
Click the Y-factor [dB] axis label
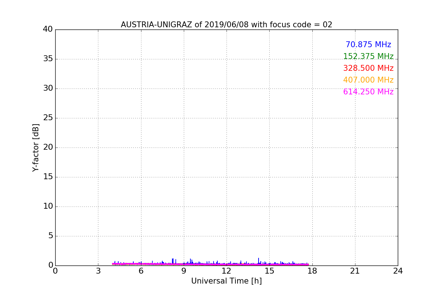tap(36, 147)
